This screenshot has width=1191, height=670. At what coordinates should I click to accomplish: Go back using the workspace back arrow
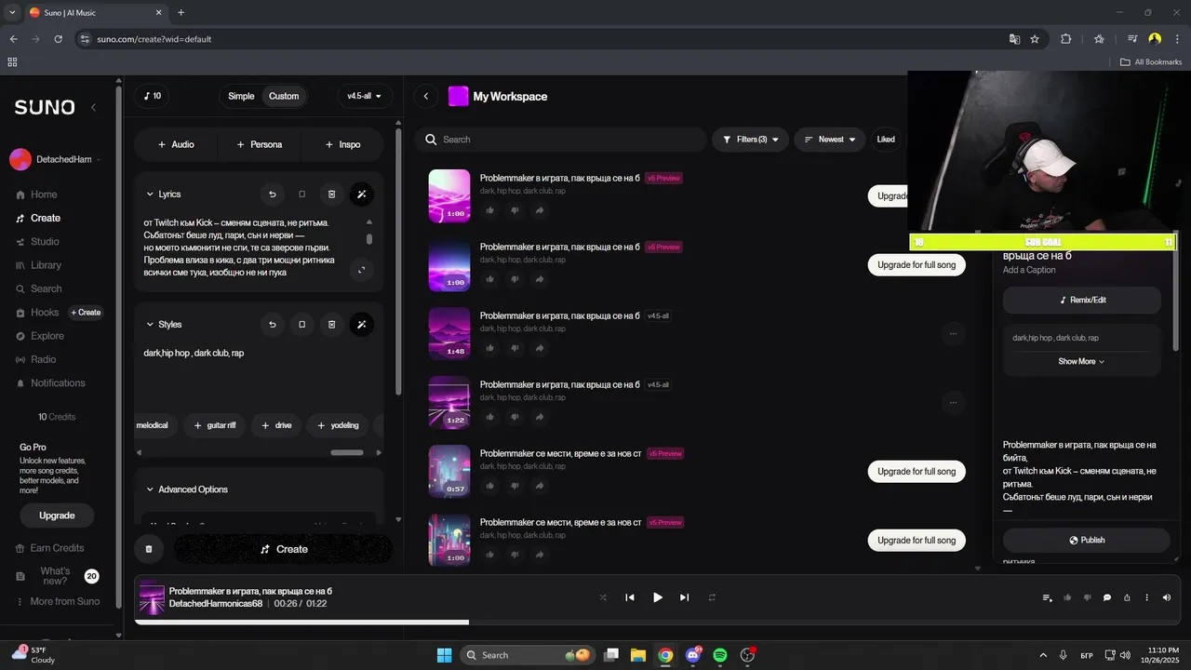425,96
